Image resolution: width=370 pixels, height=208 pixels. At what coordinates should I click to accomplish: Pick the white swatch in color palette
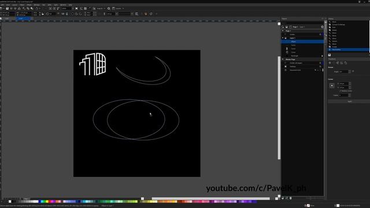click(10, 202)
